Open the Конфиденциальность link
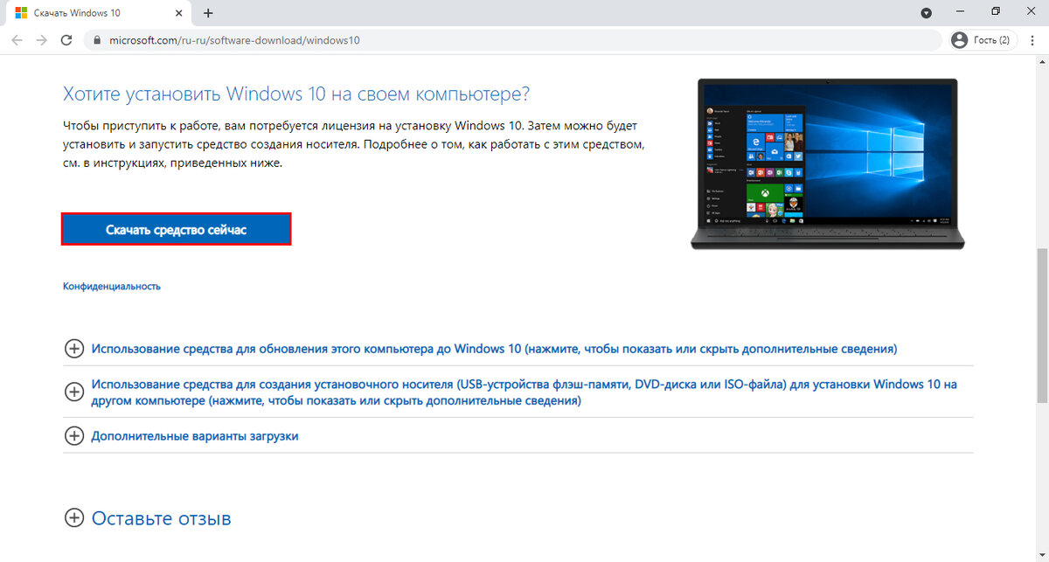1049x562 pixels. pyautogui.click(x=111, y=286)
